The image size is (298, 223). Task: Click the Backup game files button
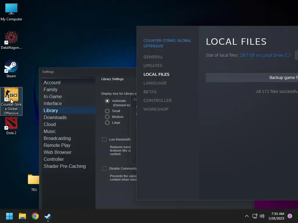[x=252, y=78]
